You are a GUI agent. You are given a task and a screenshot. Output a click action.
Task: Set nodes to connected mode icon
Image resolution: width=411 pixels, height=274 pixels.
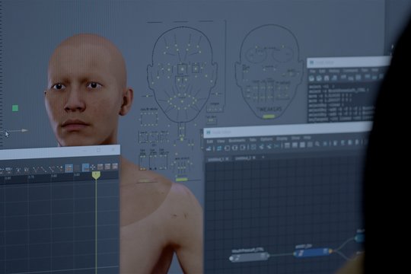(x=295, y=145)
